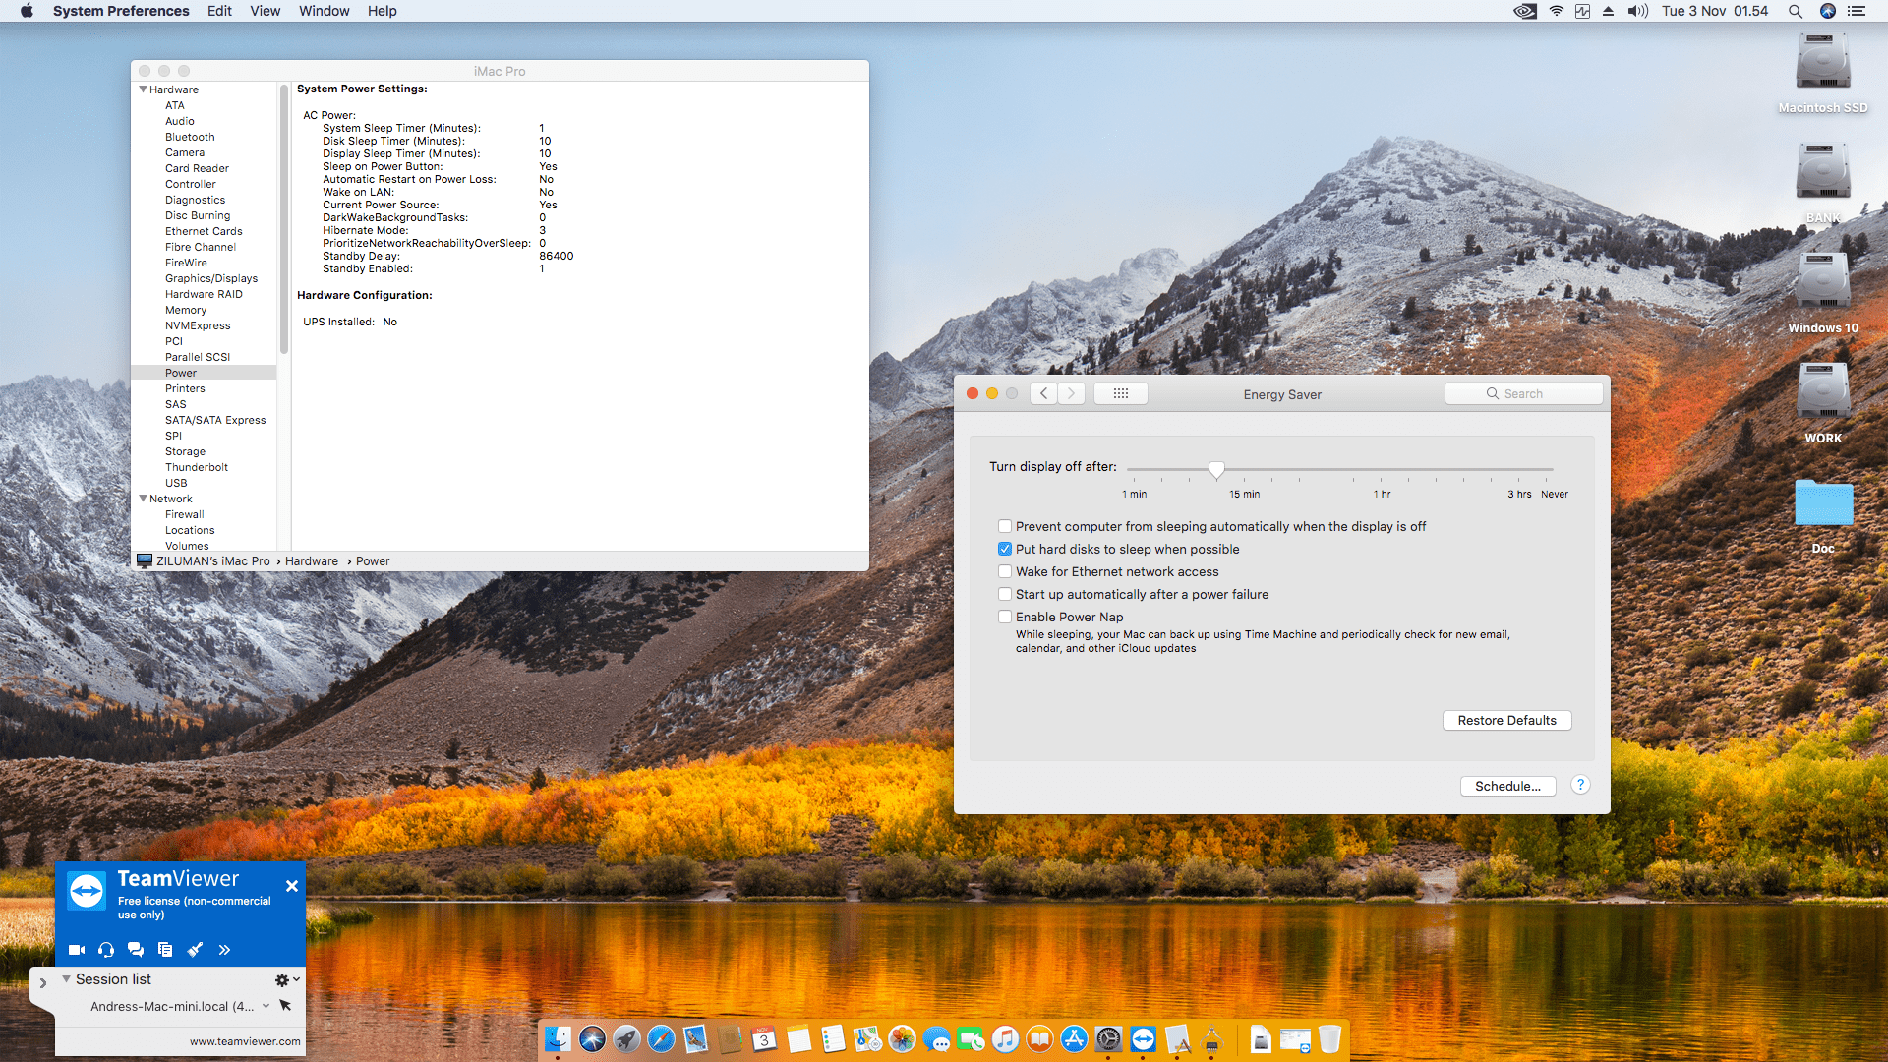The image size is (1888, 1062).
Task: Click the TeamViewer headset audio icon
Action: point(106,950)
